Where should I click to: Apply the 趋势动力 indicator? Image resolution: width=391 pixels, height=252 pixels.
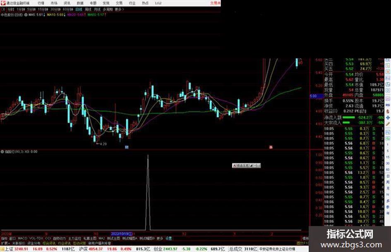[x=59, y=238]
